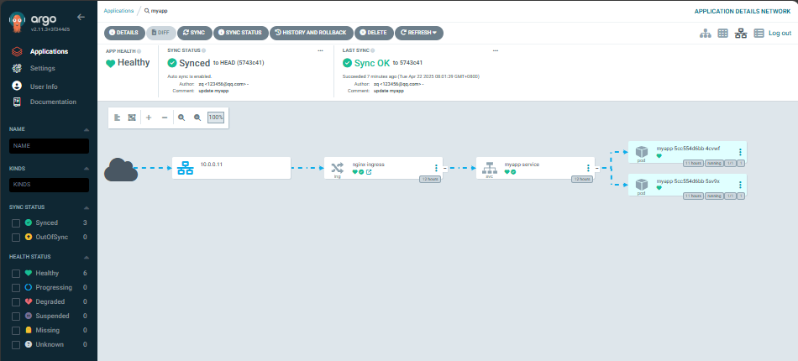Click the 100% zoom level box
The image size is (798, 361).
[x=216, y=118]
